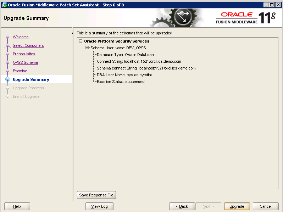Select the Oracle Platform Security Services heading

coord(117,41)
